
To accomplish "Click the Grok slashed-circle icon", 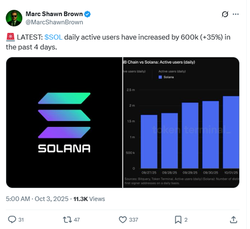I will point(225,14).
